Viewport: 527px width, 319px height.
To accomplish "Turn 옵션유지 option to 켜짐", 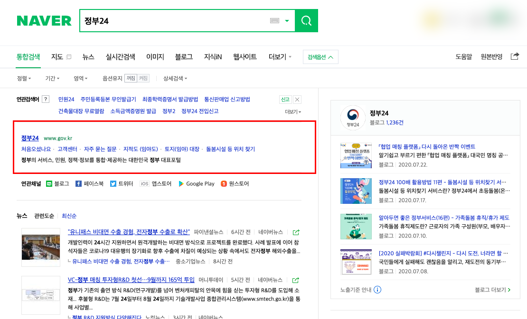I will coord(143,78).
